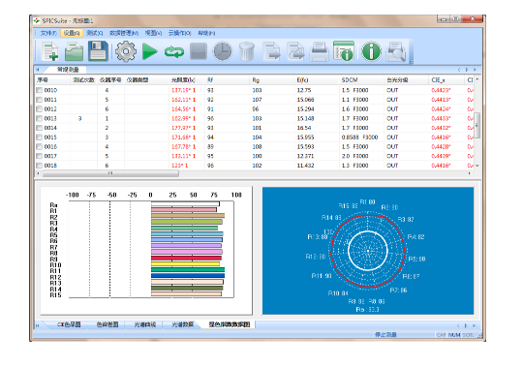This screenshot has width=523, height=368.
Task: Click the red value 0.4423 in CIE_x column
Action: point(441,90)
